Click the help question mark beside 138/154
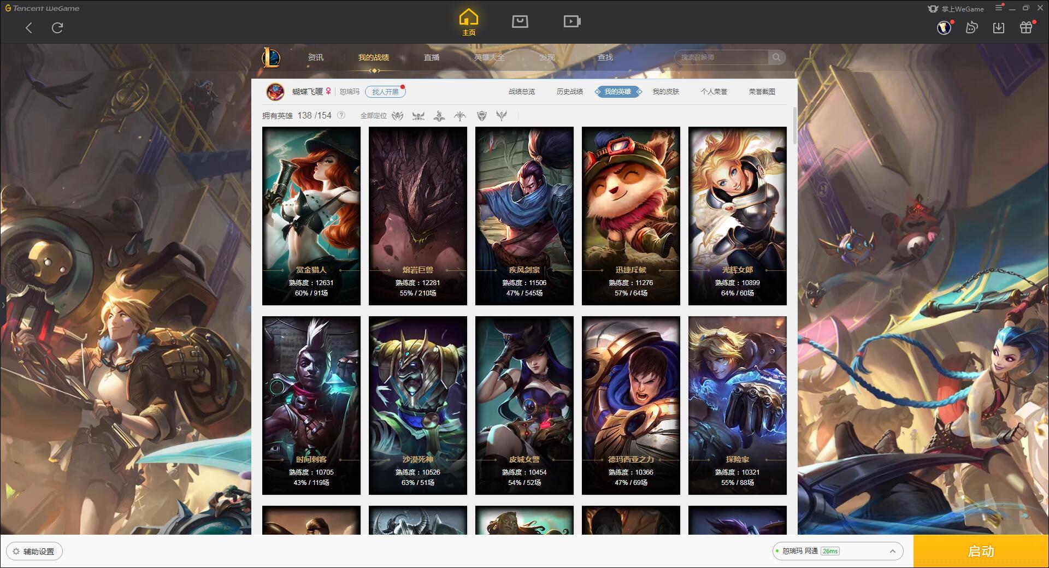Viewport: 1049px width, 568px height. (341, 115)
